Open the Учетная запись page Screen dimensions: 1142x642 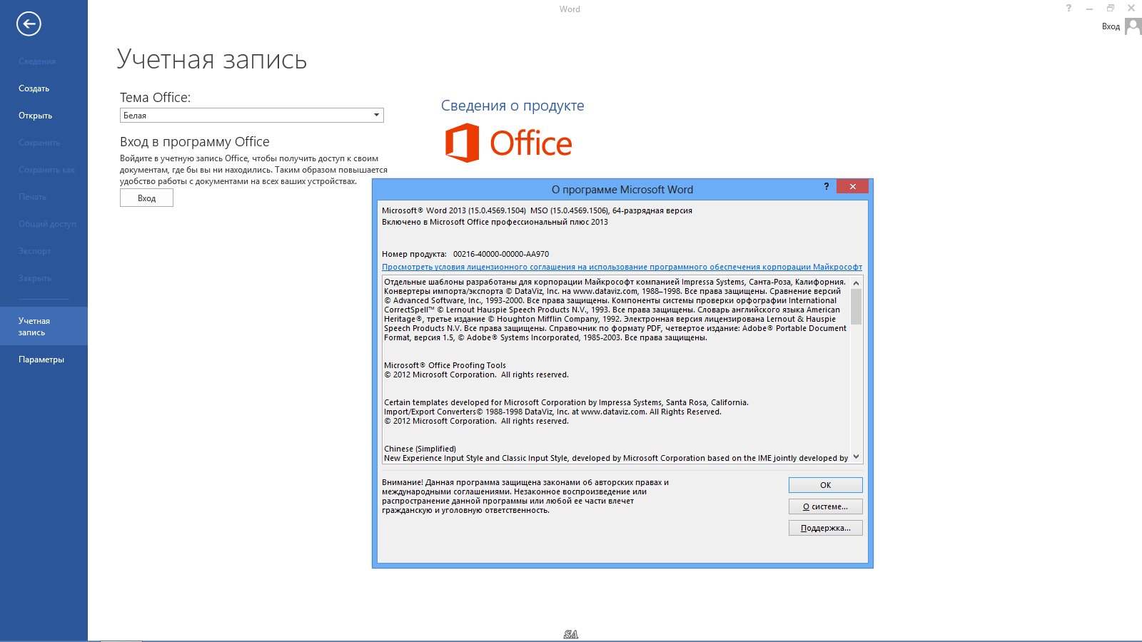tap(44, 326)
